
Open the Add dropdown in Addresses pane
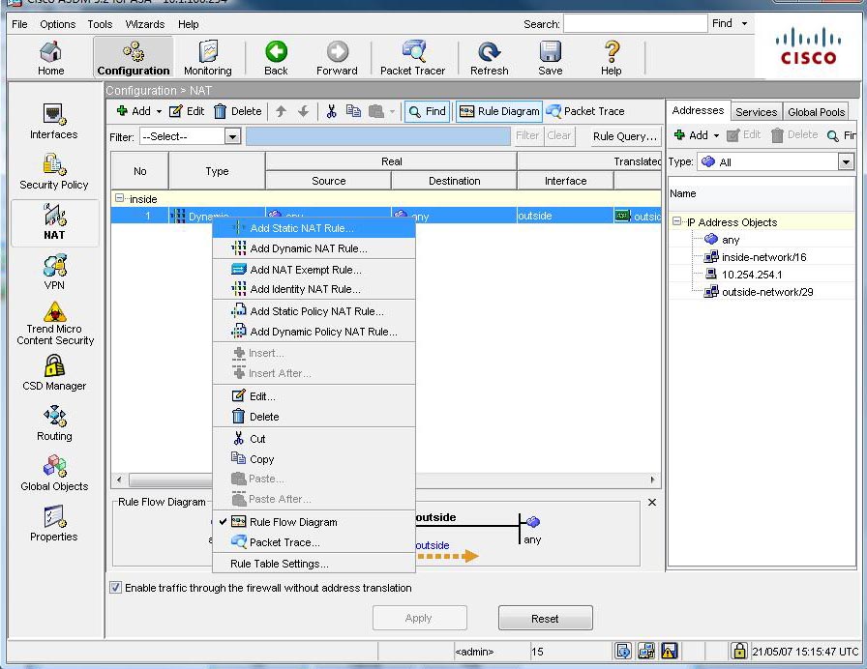pyautogui.click(x=716, y=135)
